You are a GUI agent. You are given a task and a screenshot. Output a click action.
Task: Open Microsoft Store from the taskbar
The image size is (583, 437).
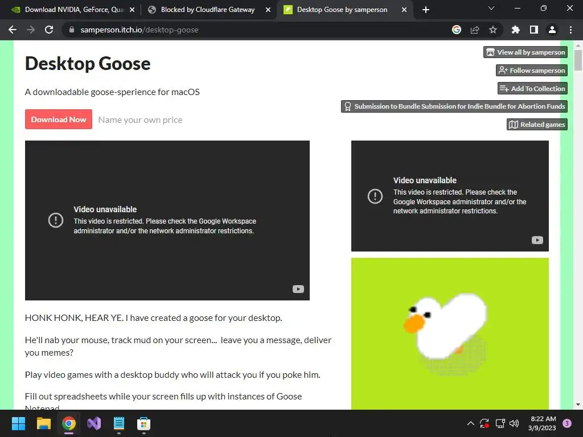[x=144, y=423]
